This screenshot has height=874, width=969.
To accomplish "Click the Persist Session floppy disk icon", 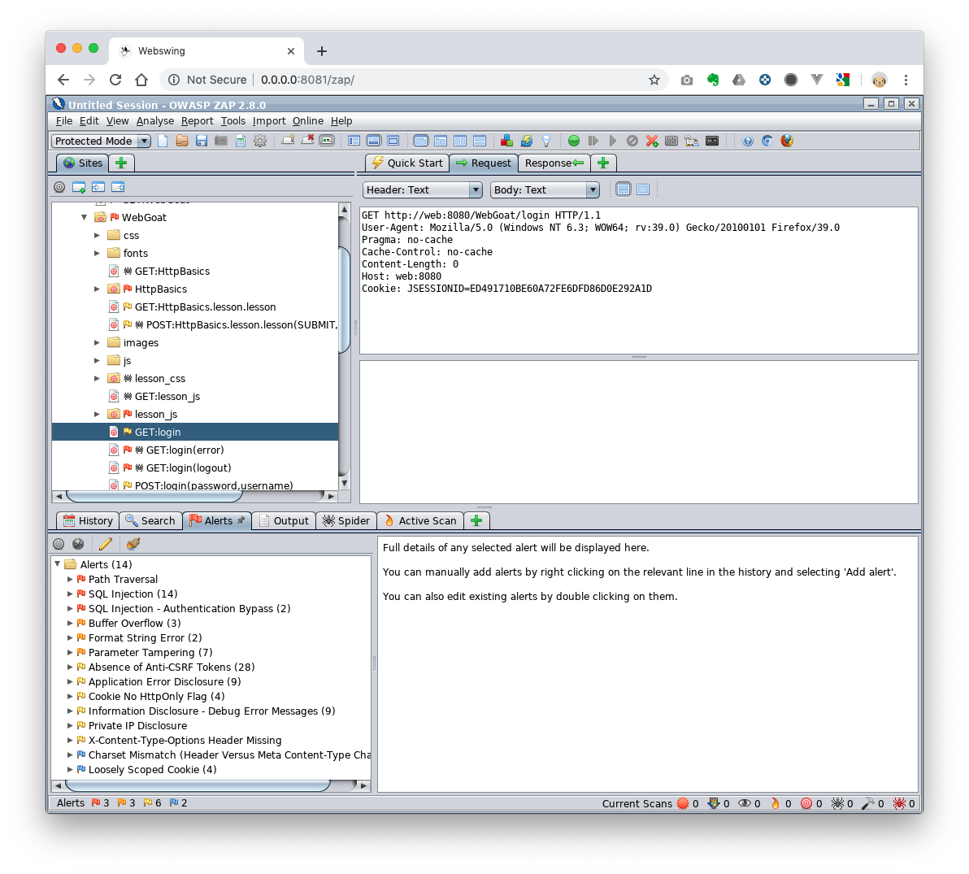I will pos(202,141).
